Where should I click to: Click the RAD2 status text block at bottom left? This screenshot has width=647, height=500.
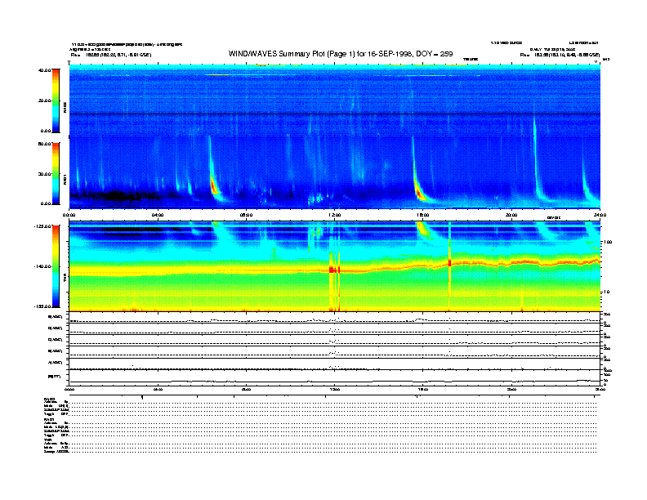click(57, 406)
